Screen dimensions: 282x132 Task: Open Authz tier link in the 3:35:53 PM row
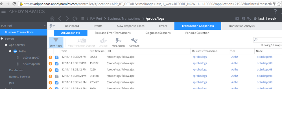pos(235,63)
